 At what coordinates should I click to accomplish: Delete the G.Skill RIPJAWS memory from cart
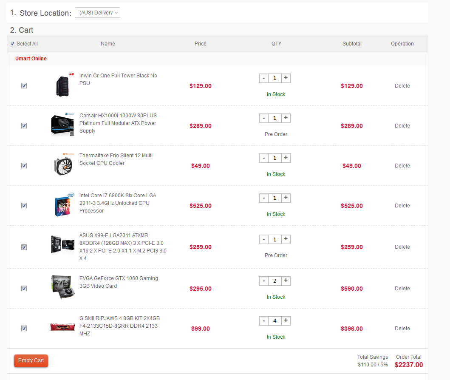pos(402,328)
